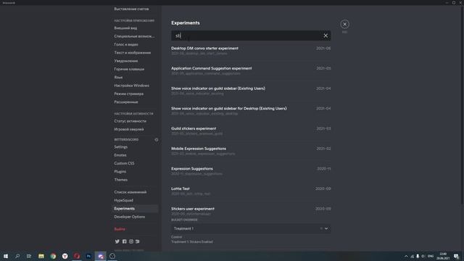The height and width of the screenshot is (261, 464).
Task: Clear the bucket override selection
Action: 321,228
